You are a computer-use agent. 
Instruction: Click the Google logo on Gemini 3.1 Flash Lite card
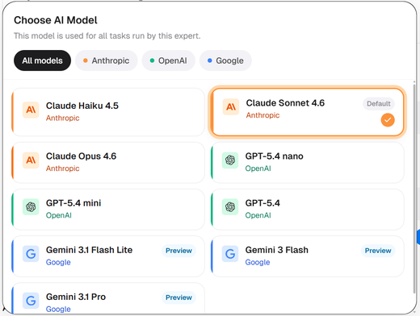click(x=31, y=254)
